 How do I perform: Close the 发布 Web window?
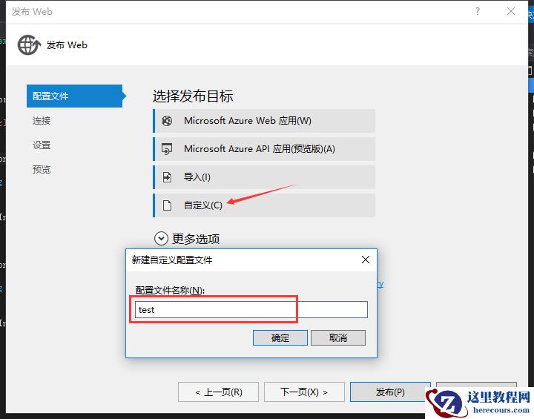coord(511,11)
